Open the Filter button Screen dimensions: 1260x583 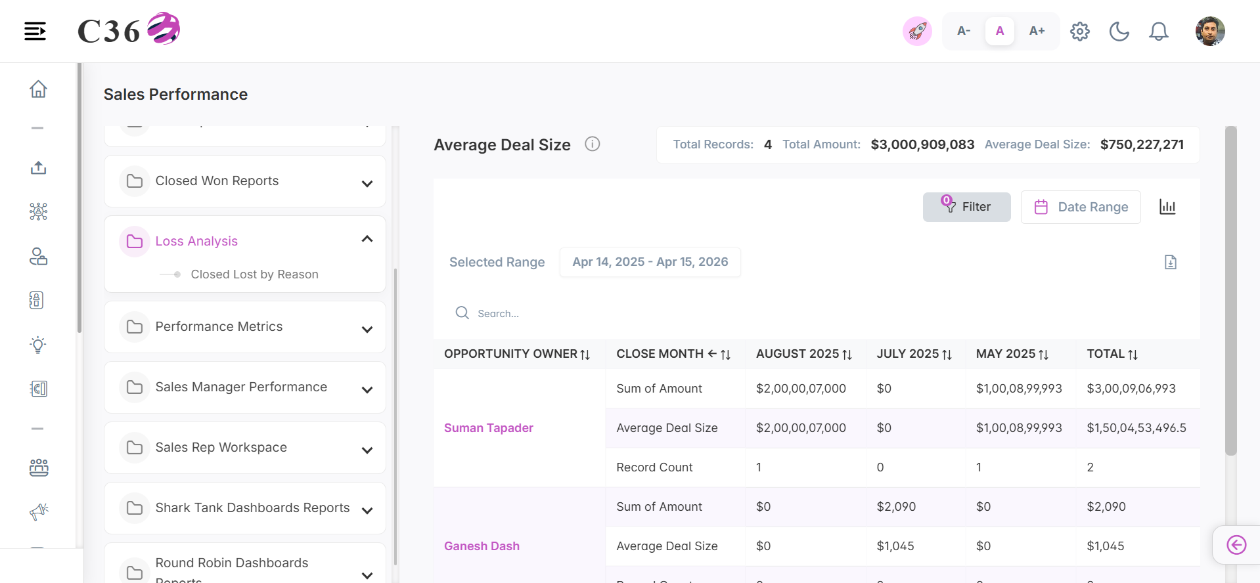(x=966, y=207)
